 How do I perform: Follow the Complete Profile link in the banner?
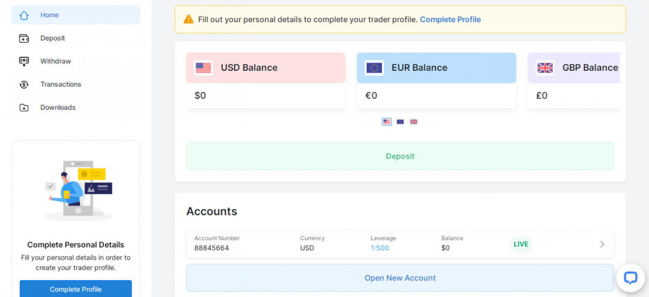(x=451, y=19)
